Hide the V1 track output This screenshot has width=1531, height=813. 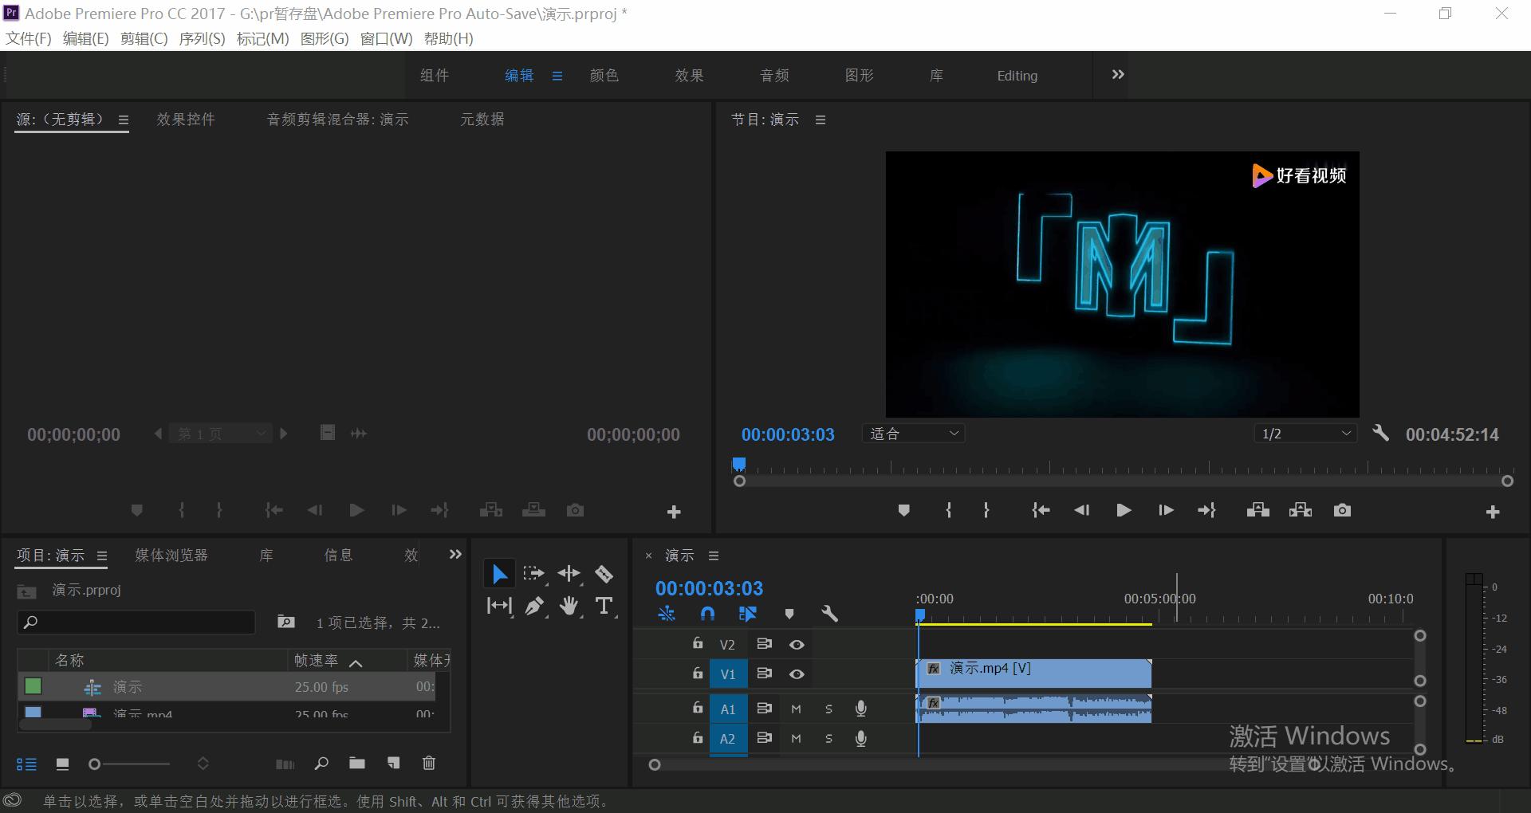796,674
